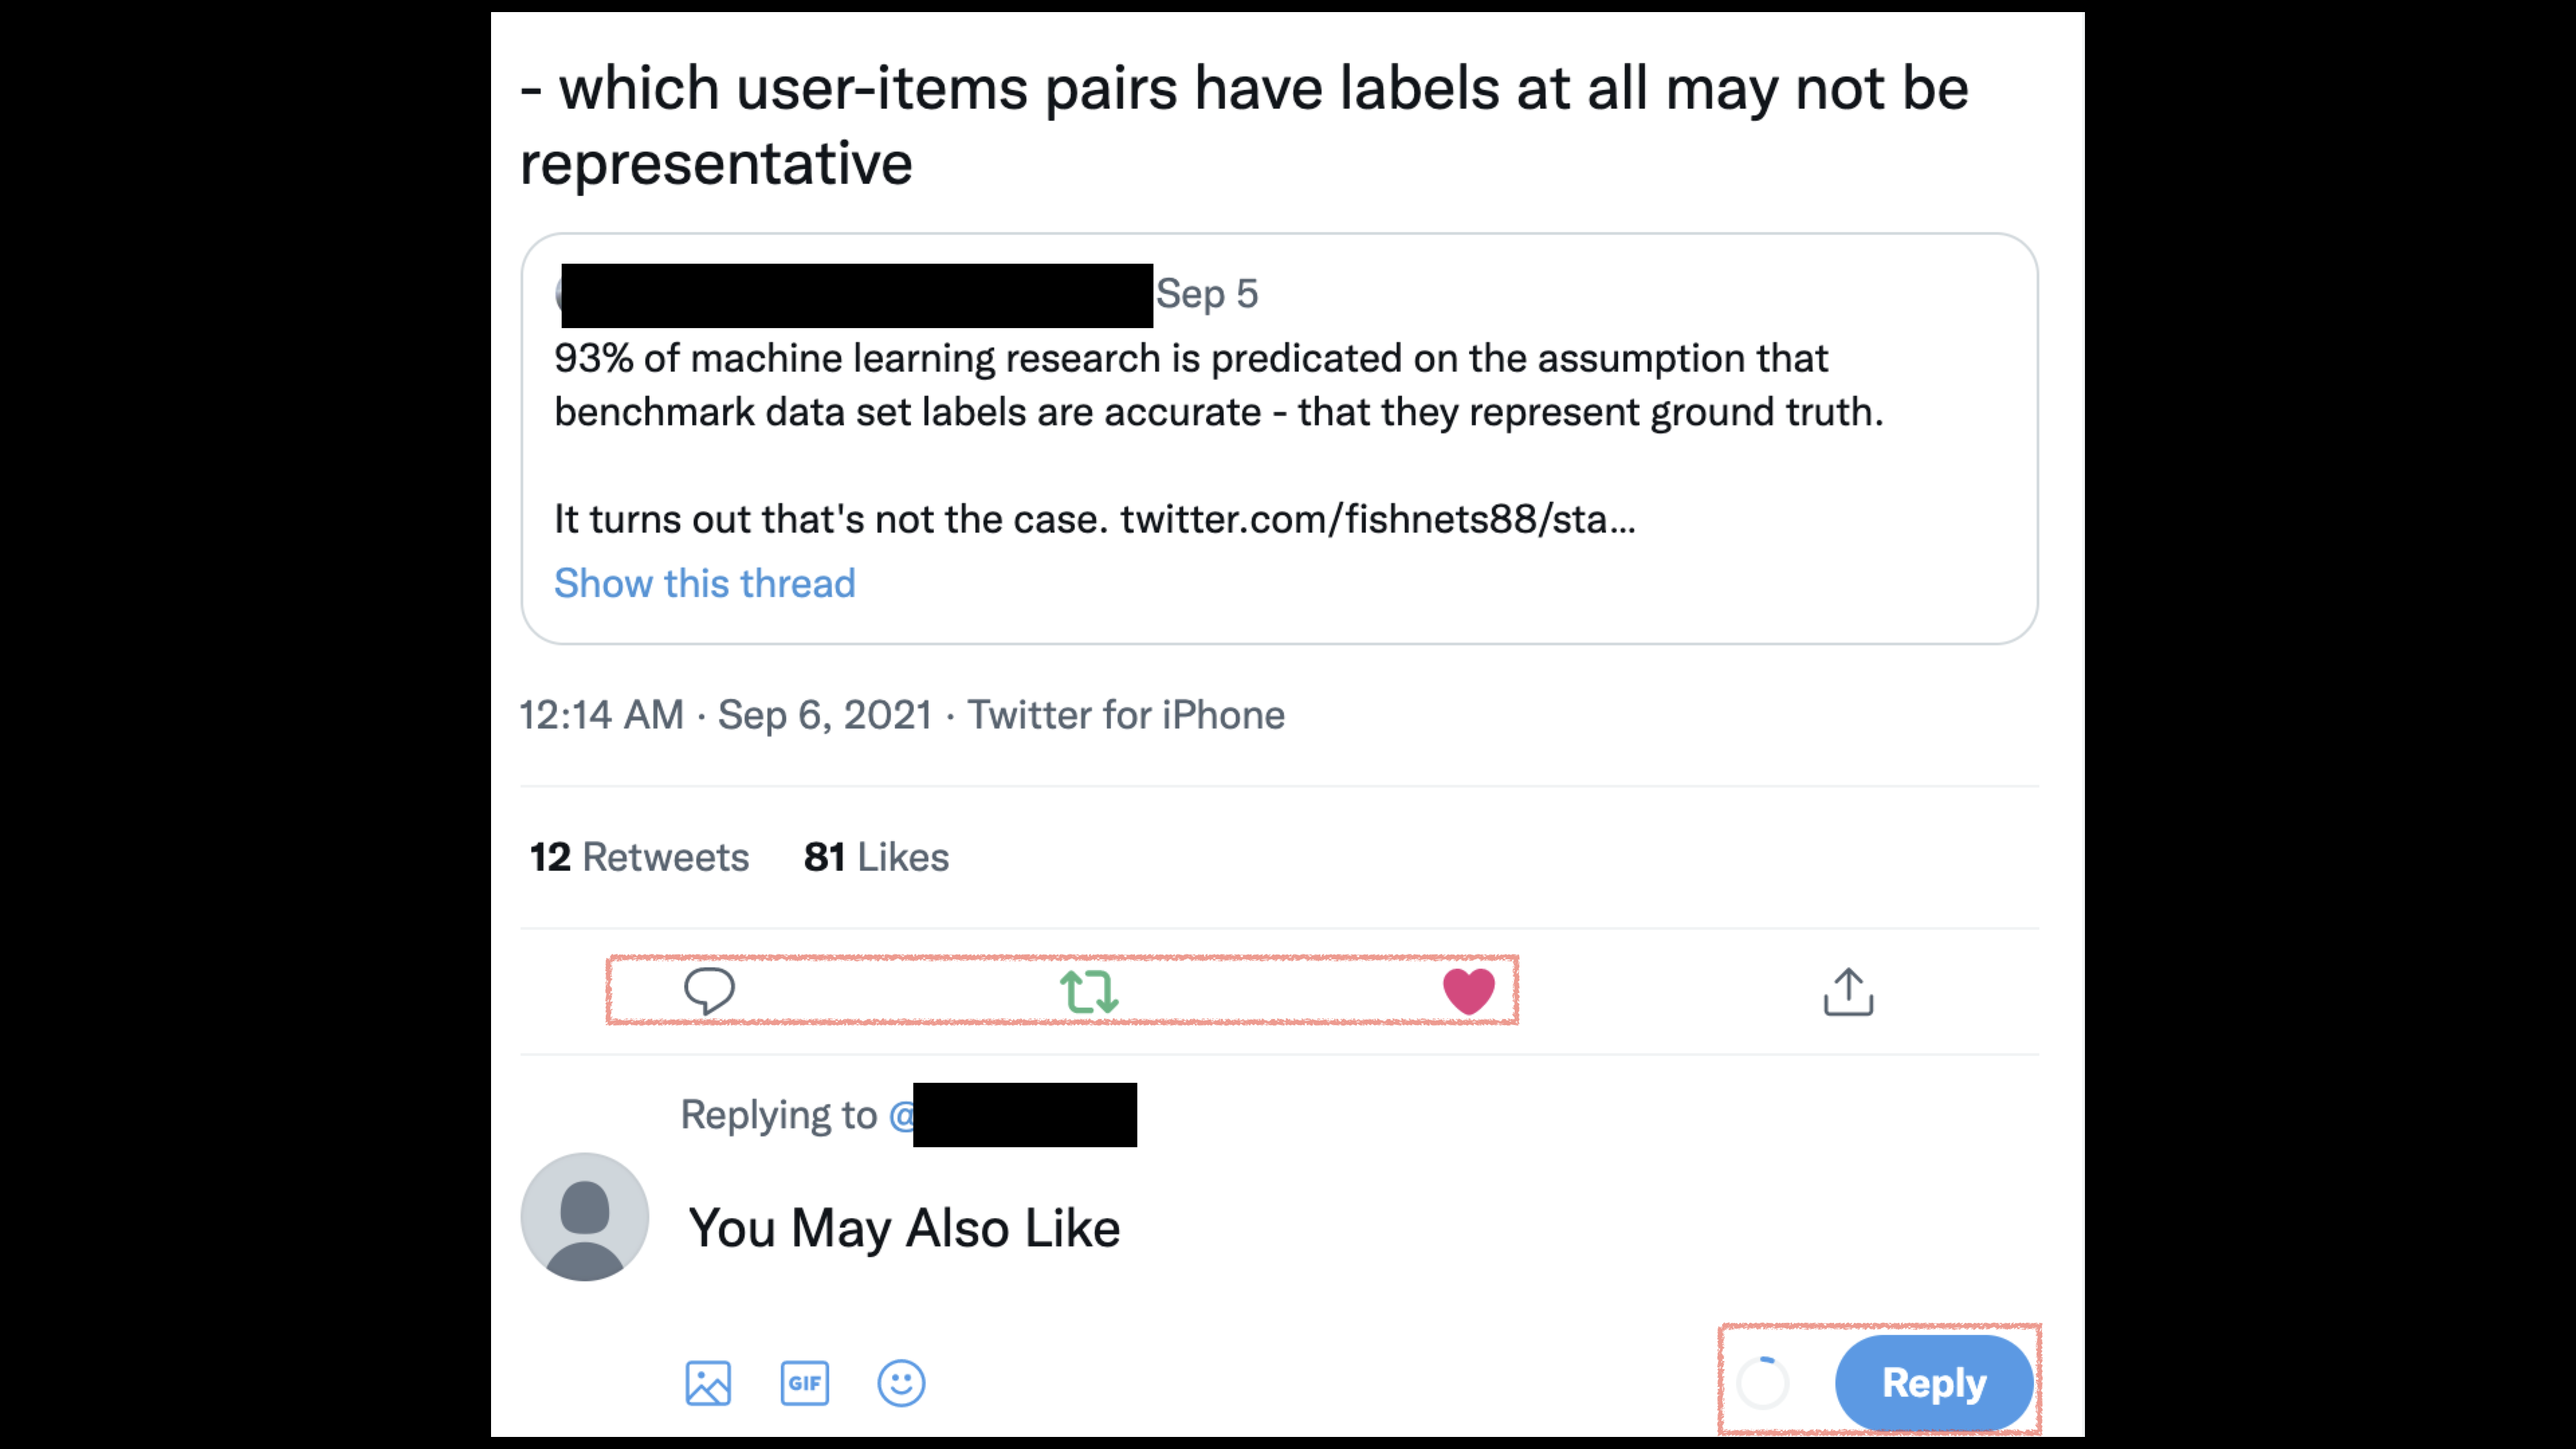Open the emoji picker smiley icon
Screen dimensions: 2576x1449
tap(901, 1383)
